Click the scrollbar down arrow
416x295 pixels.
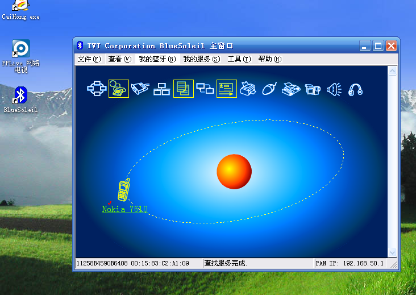click(392, 252)
